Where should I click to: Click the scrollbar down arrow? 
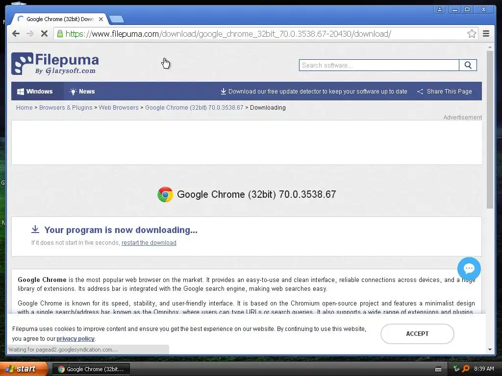tap(490, 350)
